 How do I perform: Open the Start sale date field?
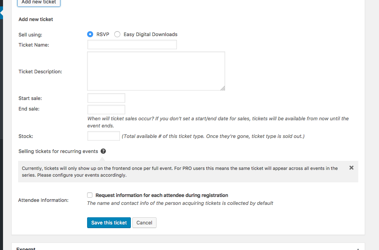click(x=106, y=98)
